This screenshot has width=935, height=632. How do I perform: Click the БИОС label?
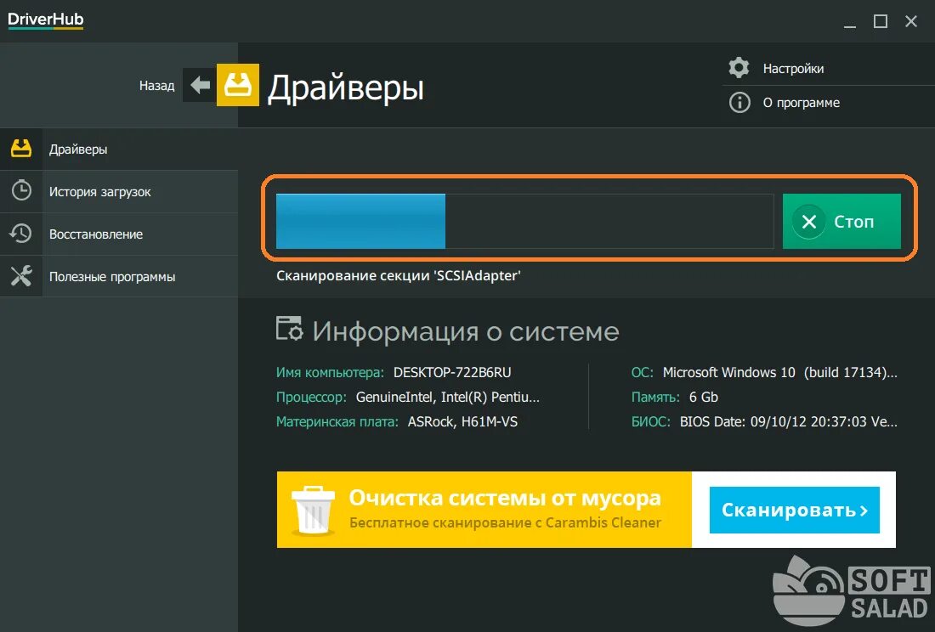[x=650, y=421]
